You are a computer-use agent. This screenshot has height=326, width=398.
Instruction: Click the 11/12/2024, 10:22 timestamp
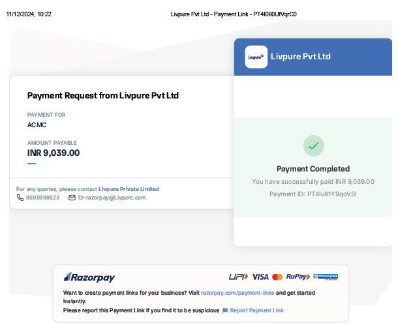pyautogui.click(x=29, y=14)
